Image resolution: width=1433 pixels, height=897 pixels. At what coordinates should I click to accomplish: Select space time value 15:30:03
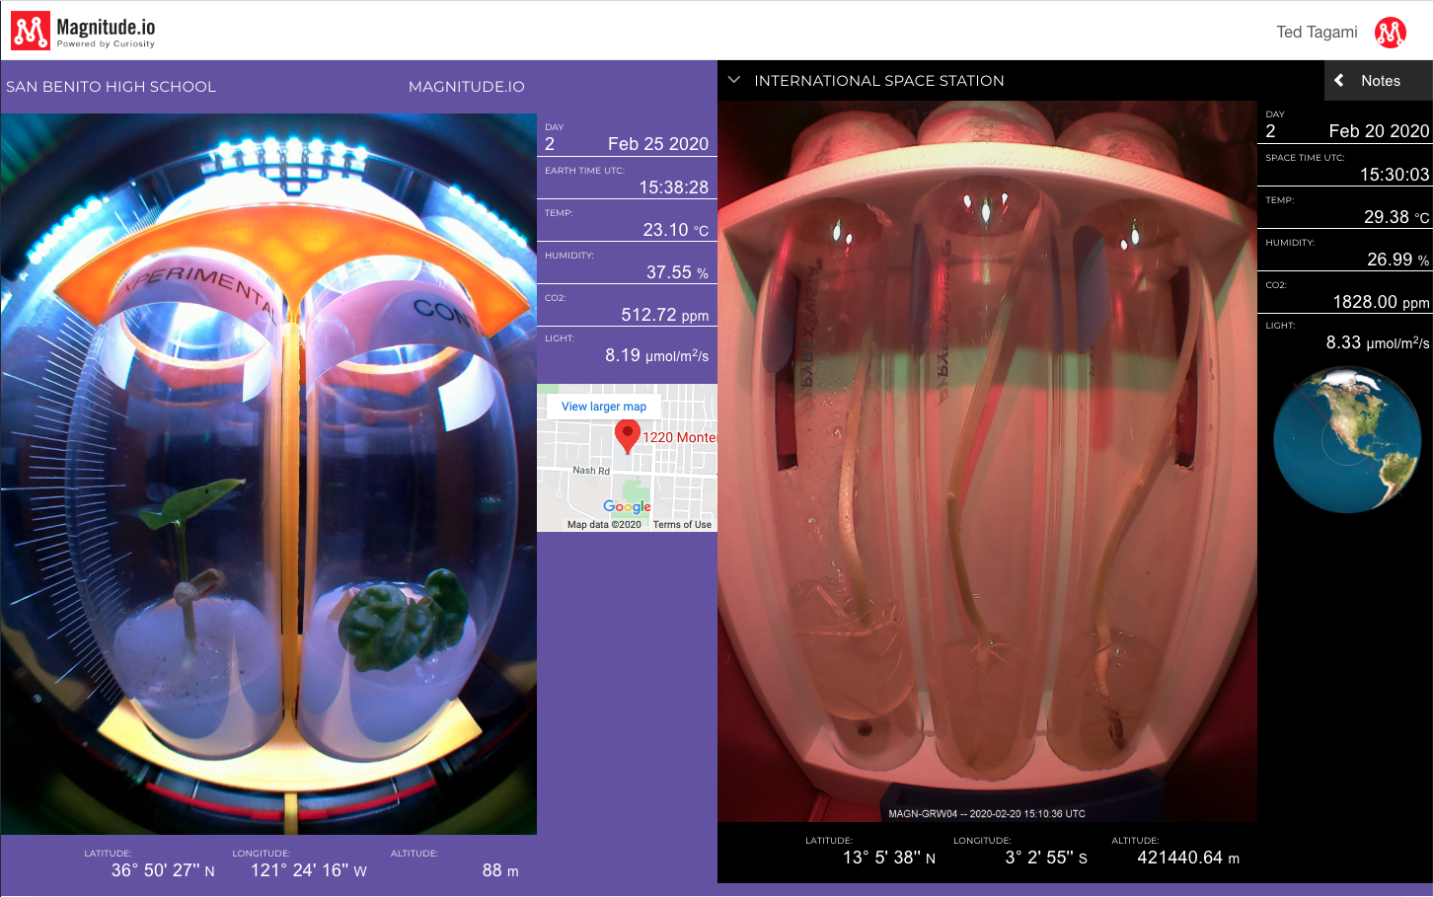click(x=1395, y=175)
